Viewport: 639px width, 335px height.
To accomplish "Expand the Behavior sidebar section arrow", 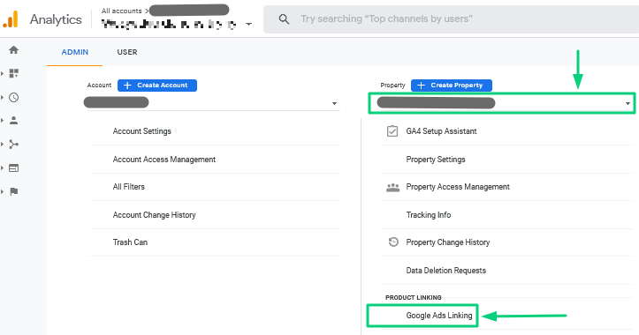I will (x=3, y=167).
